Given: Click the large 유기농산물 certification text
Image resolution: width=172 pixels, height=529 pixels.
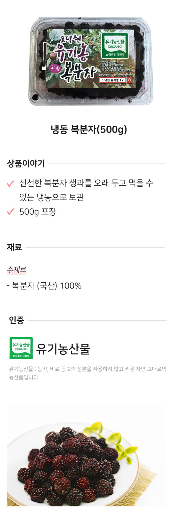Looking at the screenshot, I should [63, 349].
